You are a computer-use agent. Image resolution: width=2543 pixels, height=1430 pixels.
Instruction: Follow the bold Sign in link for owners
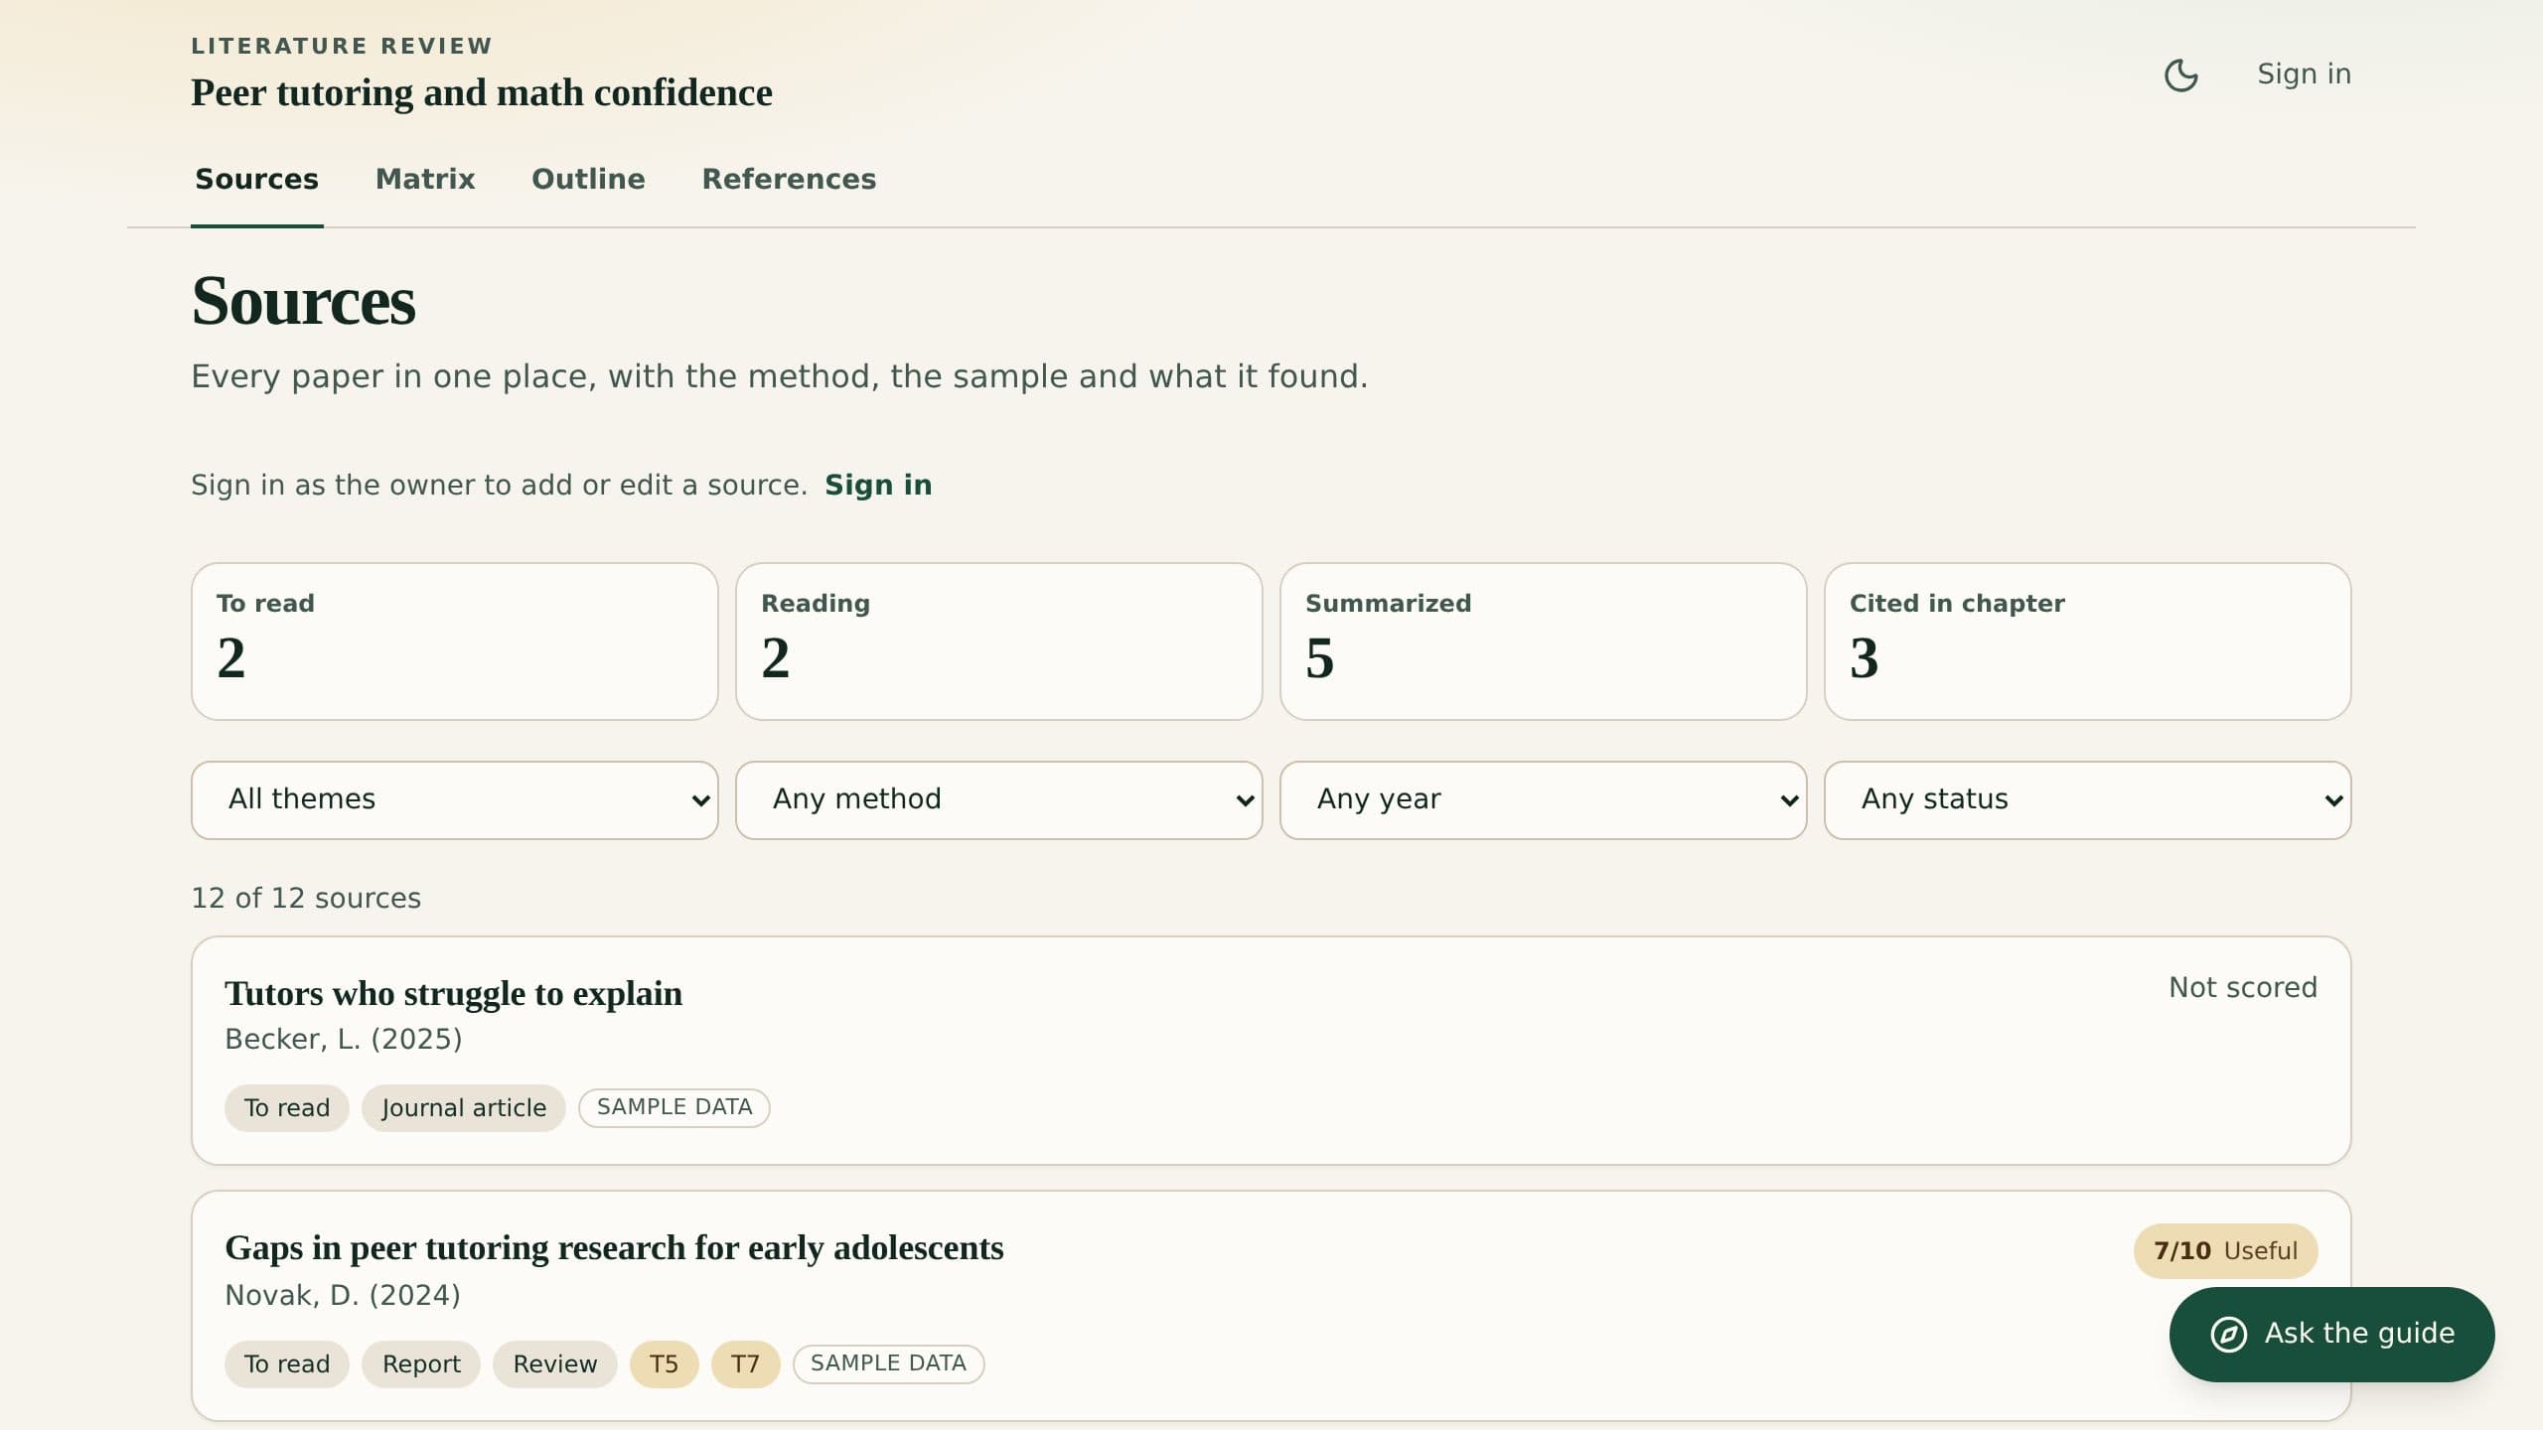coord(878,485)
